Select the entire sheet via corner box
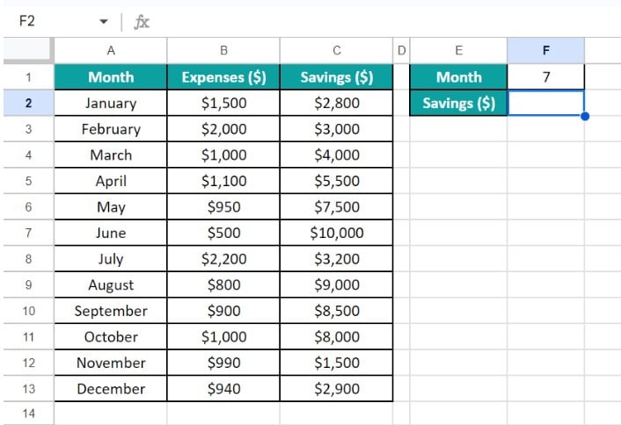621x425 pixels. 28,50
